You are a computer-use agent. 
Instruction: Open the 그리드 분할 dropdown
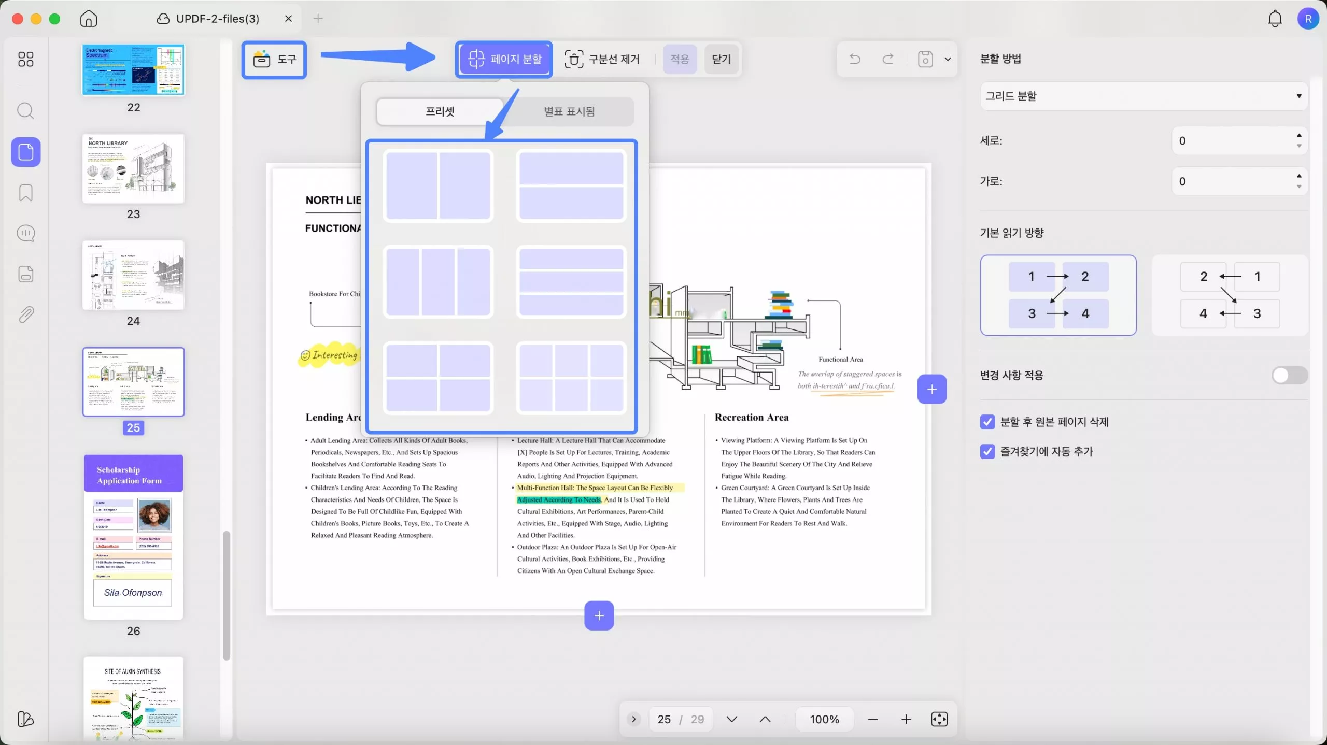tap(1143, 96)
